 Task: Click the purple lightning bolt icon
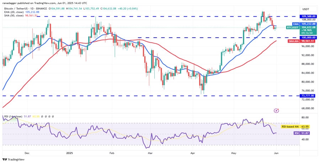pos(277,111)
